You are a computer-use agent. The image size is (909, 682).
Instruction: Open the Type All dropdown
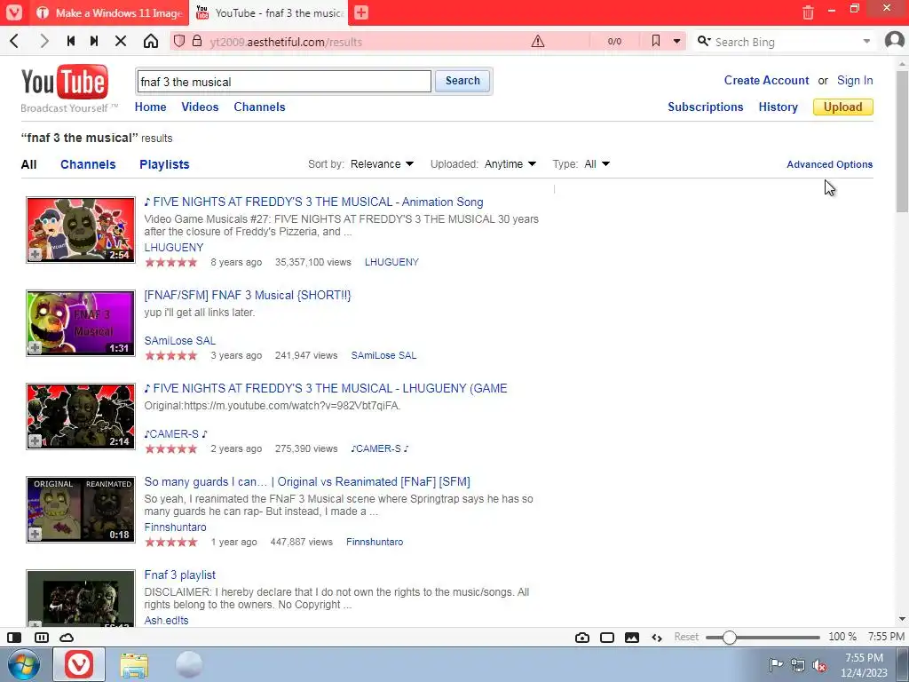tap(597, 164)
